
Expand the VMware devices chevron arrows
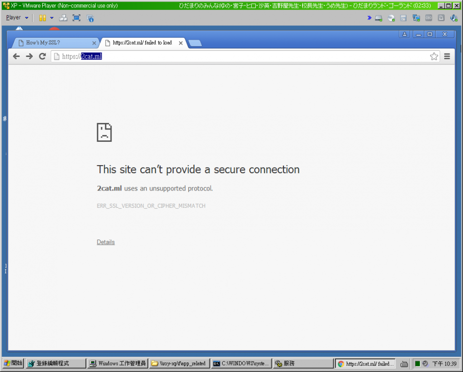tap(369, 18)
